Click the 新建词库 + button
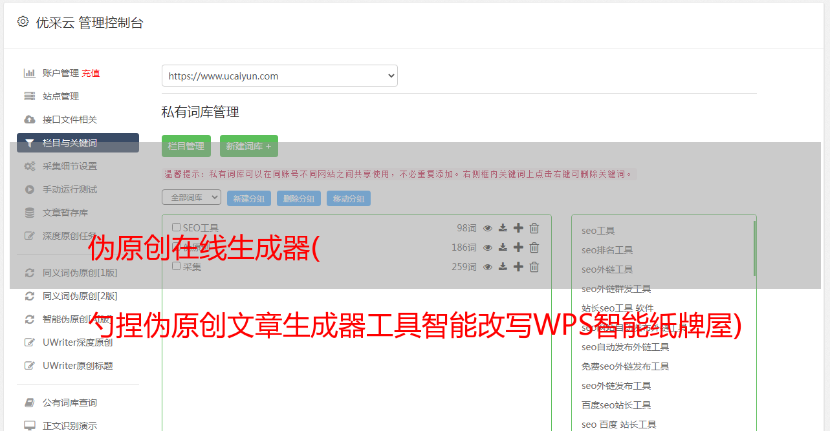This screenshot has width=830, height=431. (x=249, y=146)
